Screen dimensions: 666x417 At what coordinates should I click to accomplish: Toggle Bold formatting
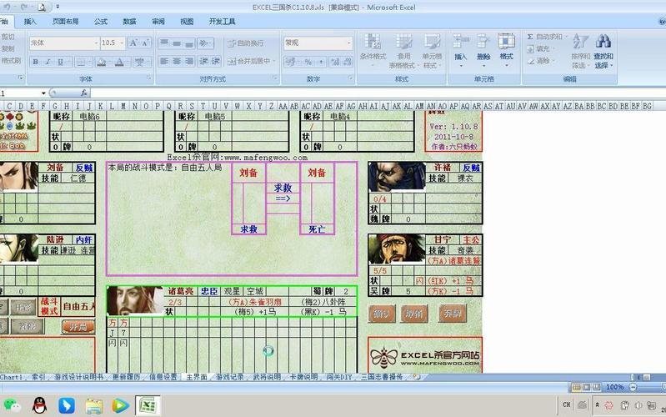pyautogui.click(x=36, y=62)
